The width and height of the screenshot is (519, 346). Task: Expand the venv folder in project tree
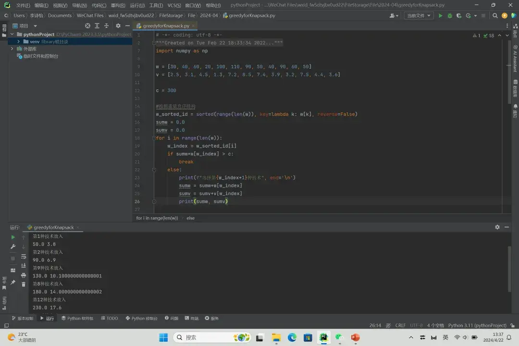pyautogui.click(x=19, y=42)
